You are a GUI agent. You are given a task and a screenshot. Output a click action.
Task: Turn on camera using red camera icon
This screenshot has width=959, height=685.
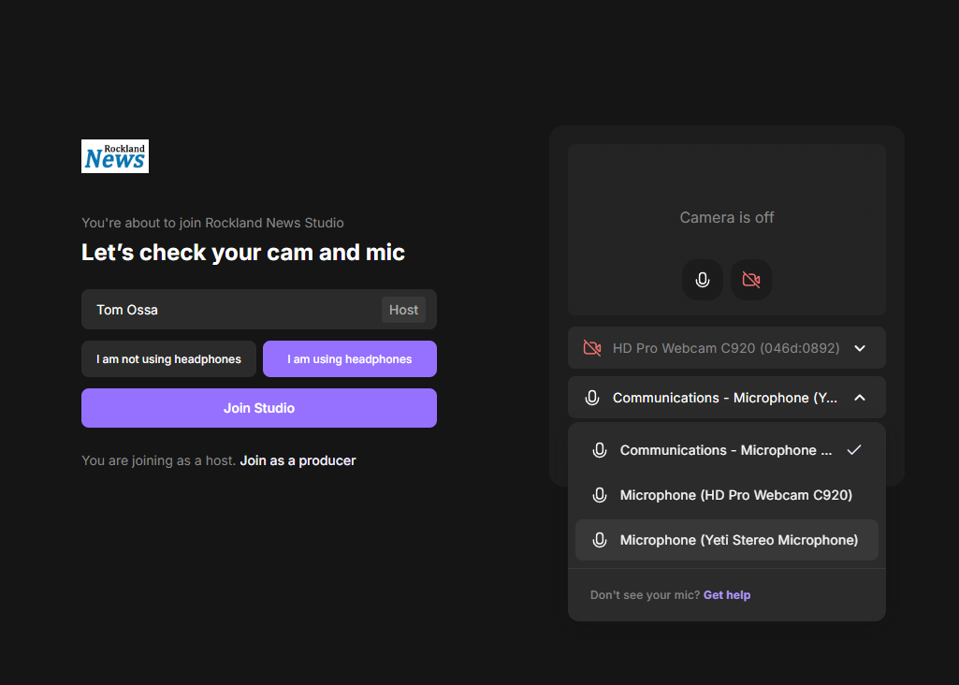[750, 280]
